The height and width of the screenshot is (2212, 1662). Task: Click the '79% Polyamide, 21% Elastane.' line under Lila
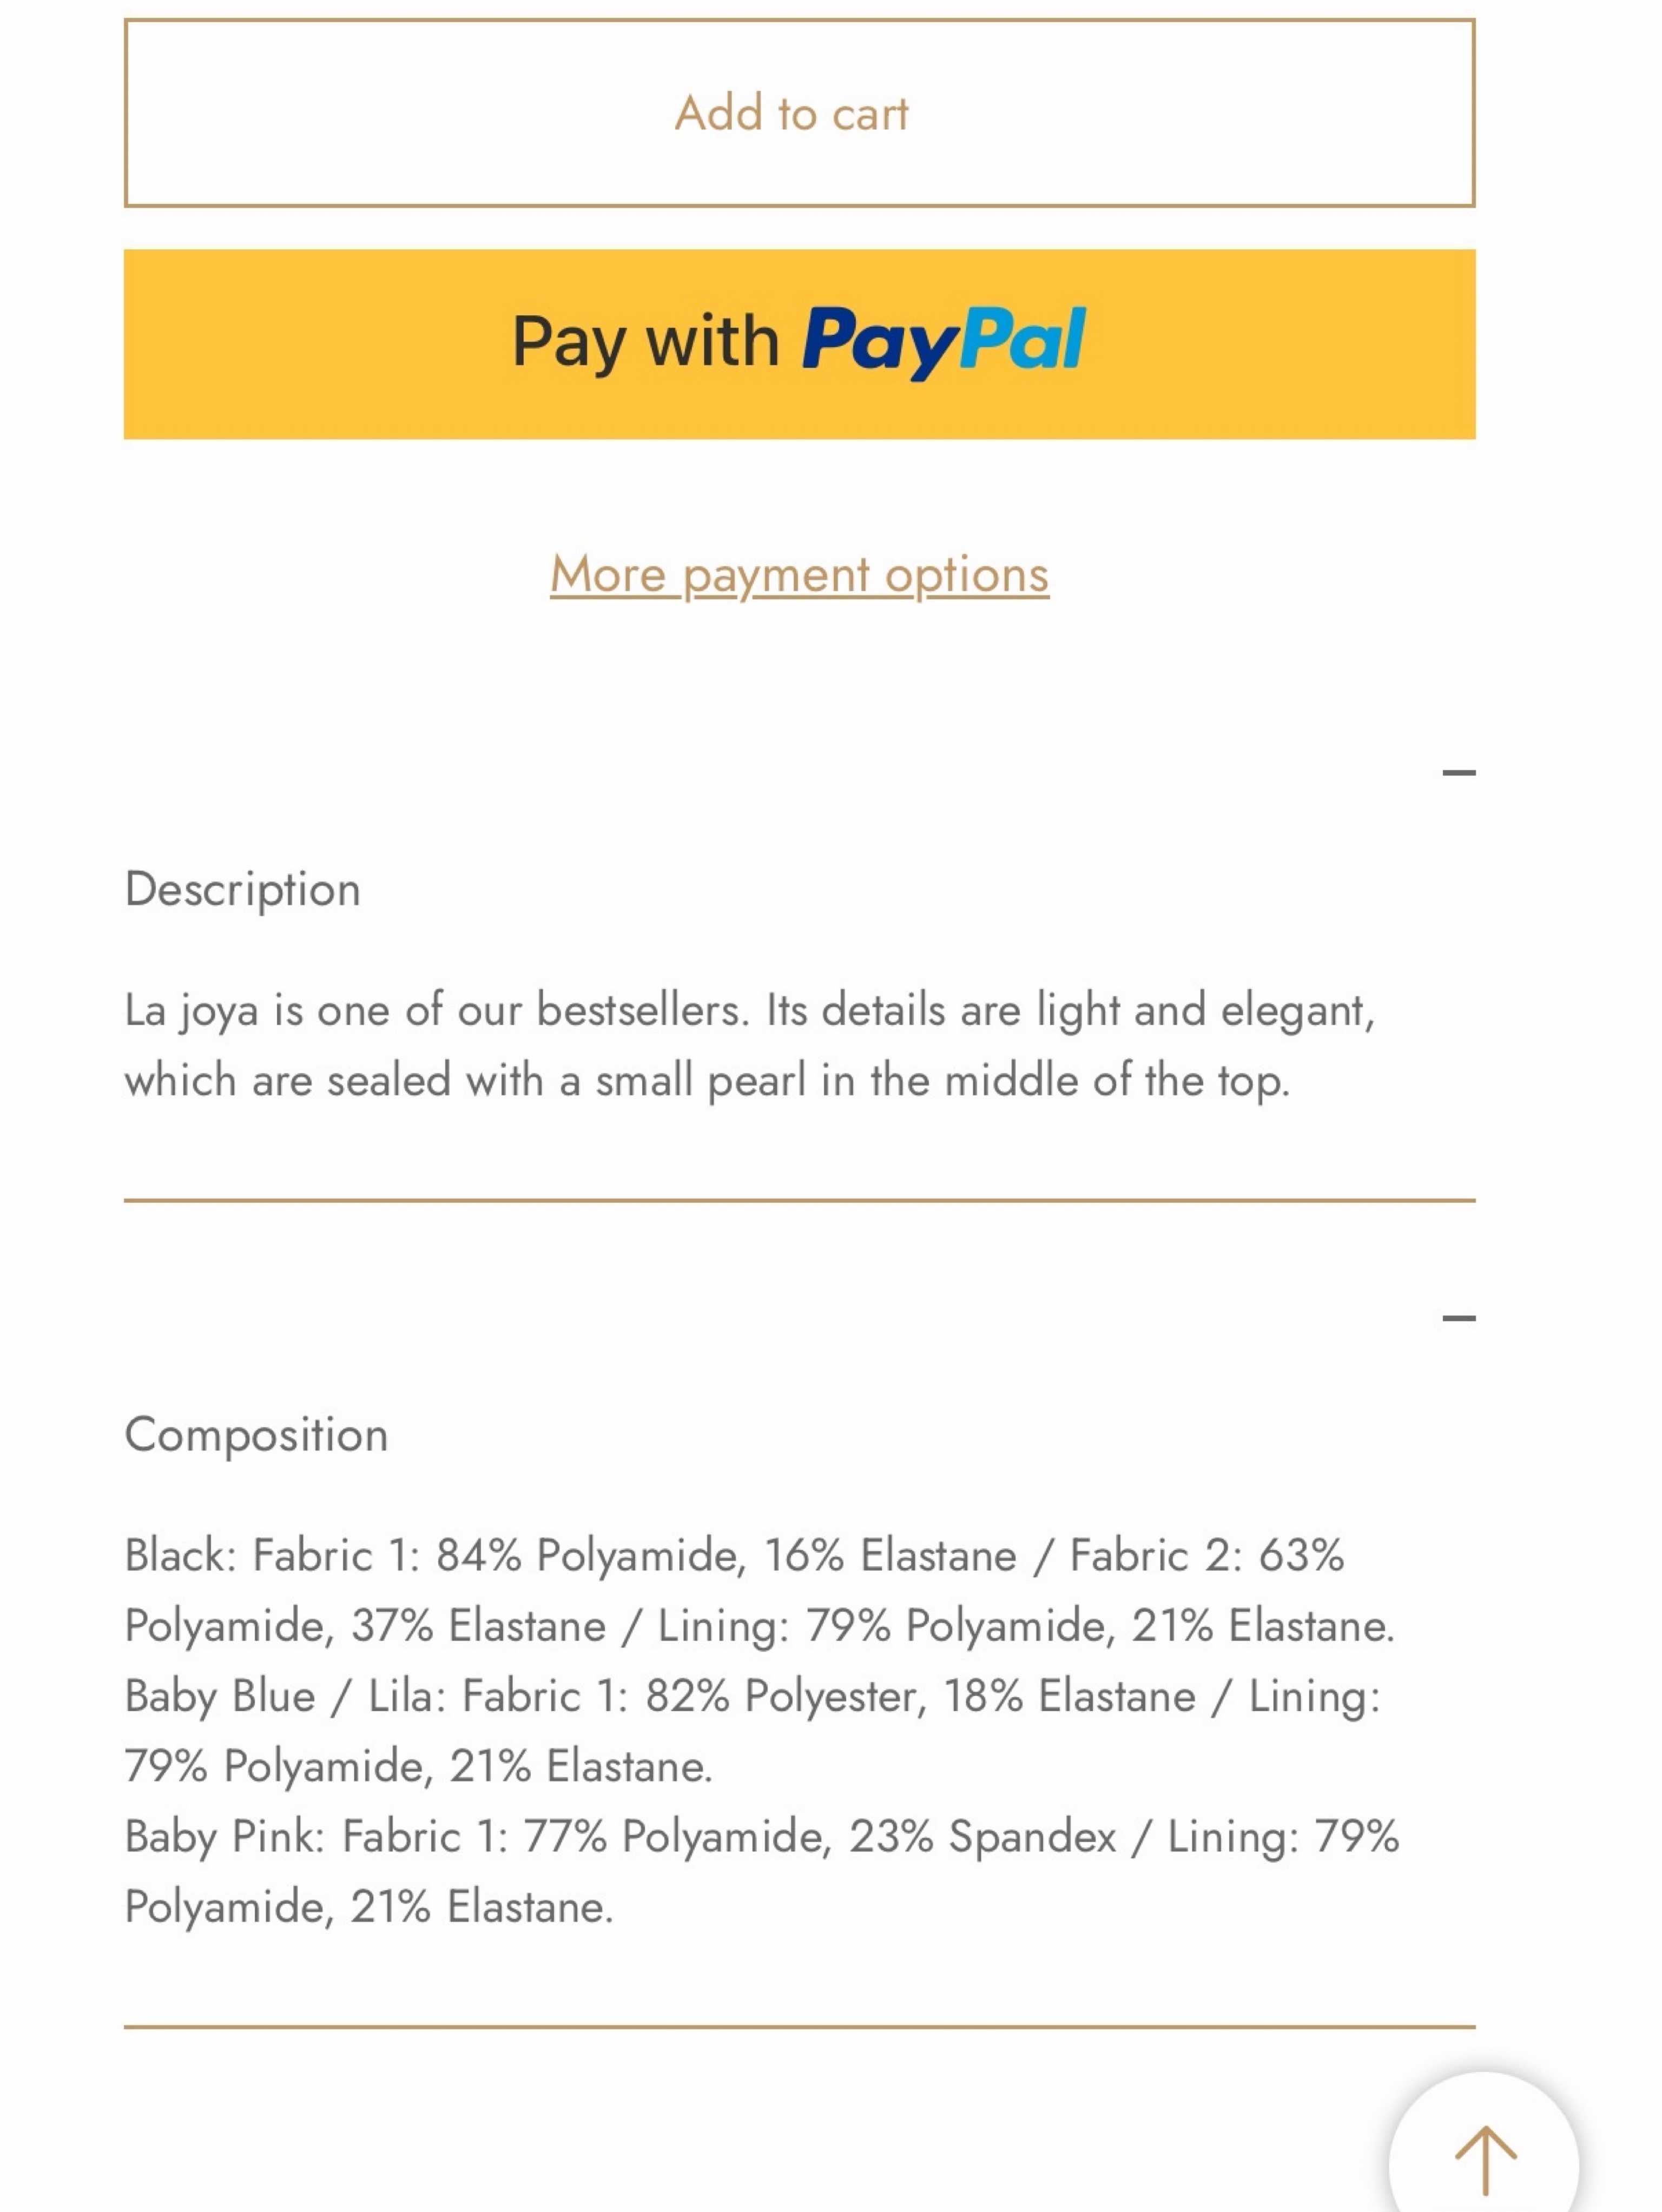coord(418,1766)
